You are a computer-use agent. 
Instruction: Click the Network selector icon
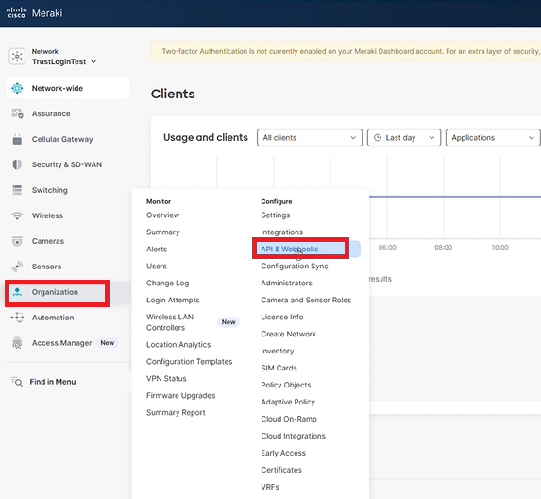point(17,57)
